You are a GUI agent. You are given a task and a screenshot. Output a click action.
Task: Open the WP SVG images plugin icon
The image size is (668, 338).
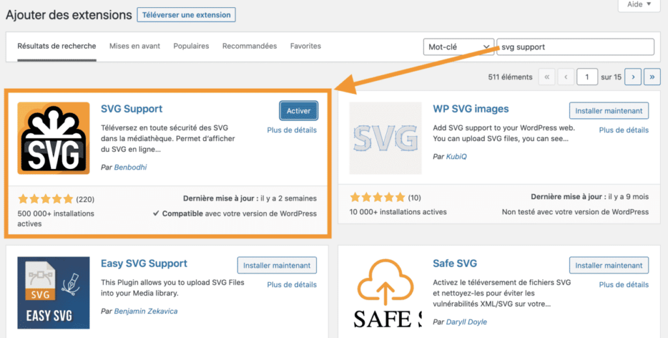pos(386,138)
